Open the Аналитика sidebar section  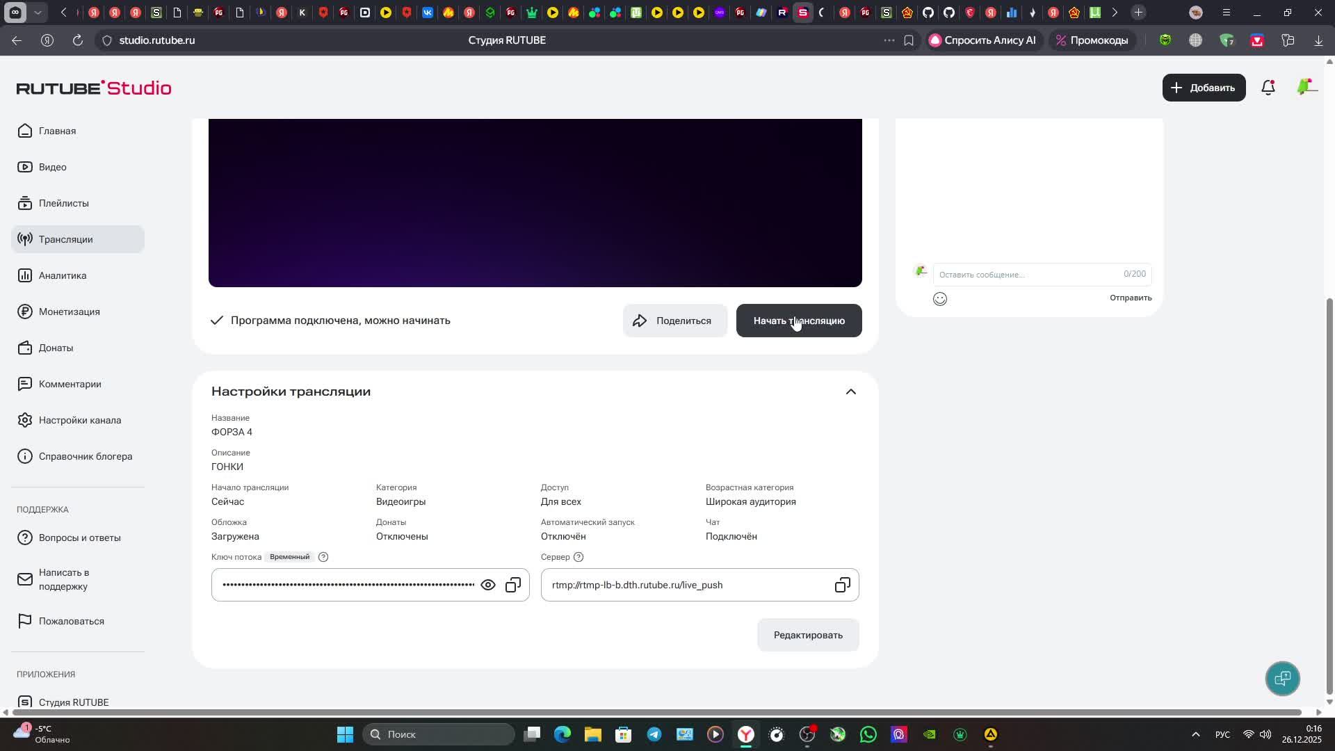pos(63,275)
